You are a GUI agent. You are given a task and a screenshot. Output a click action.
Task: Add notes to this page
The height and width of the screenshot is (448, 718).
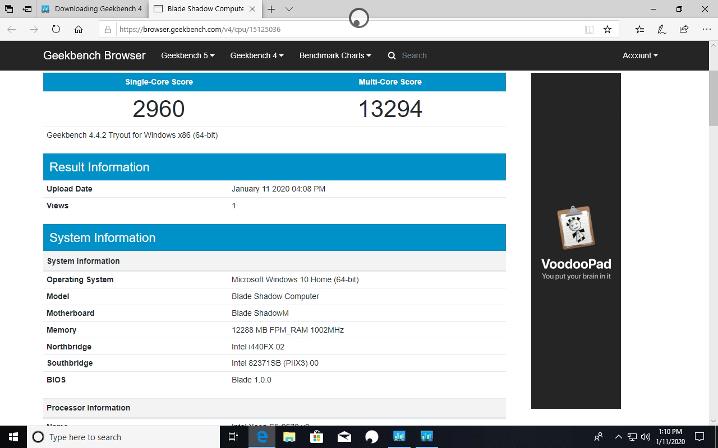(x=662, y=29)
